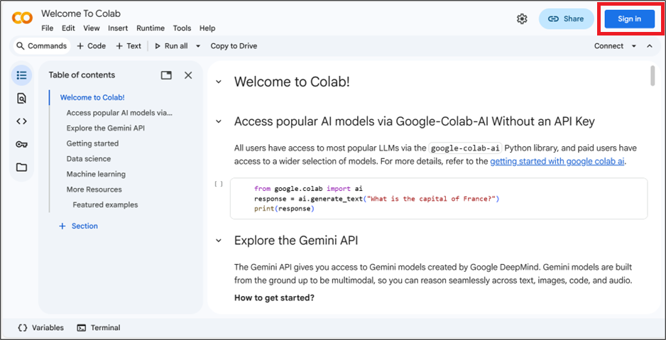The width and height of the screenshot is (666, 340).
Task: Open the Insert menu
Action: click(x=118, y=28)
